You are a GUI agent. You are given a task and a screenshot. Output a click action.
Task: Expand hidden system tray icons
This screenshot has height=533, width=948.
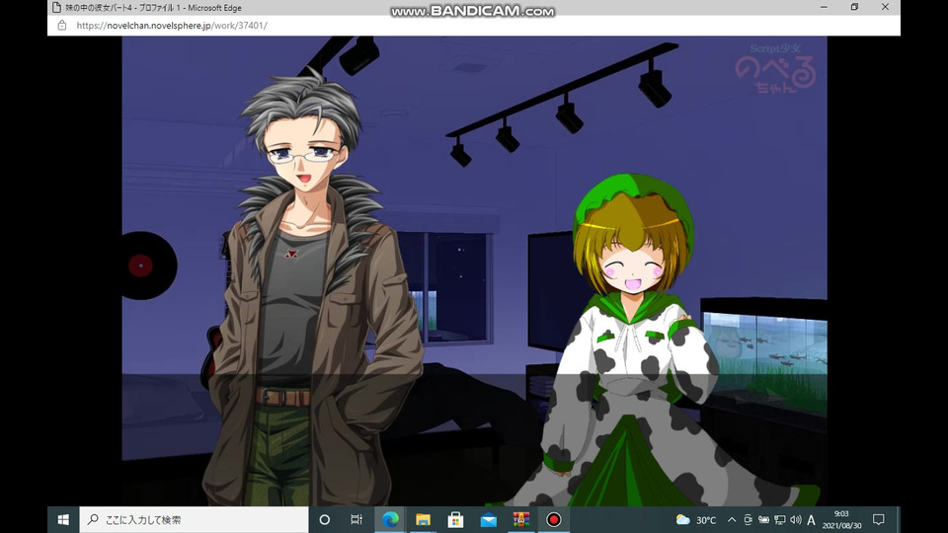click(732, 520)
